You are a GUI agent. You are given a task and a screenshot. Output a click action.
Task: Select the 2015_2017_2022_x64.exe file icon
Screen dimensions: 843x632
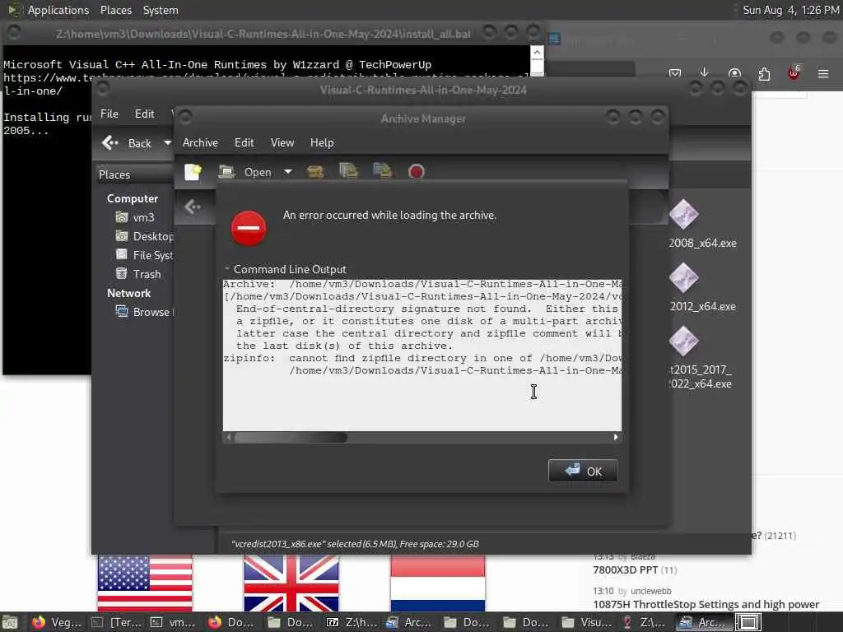[x=684, y=342]
